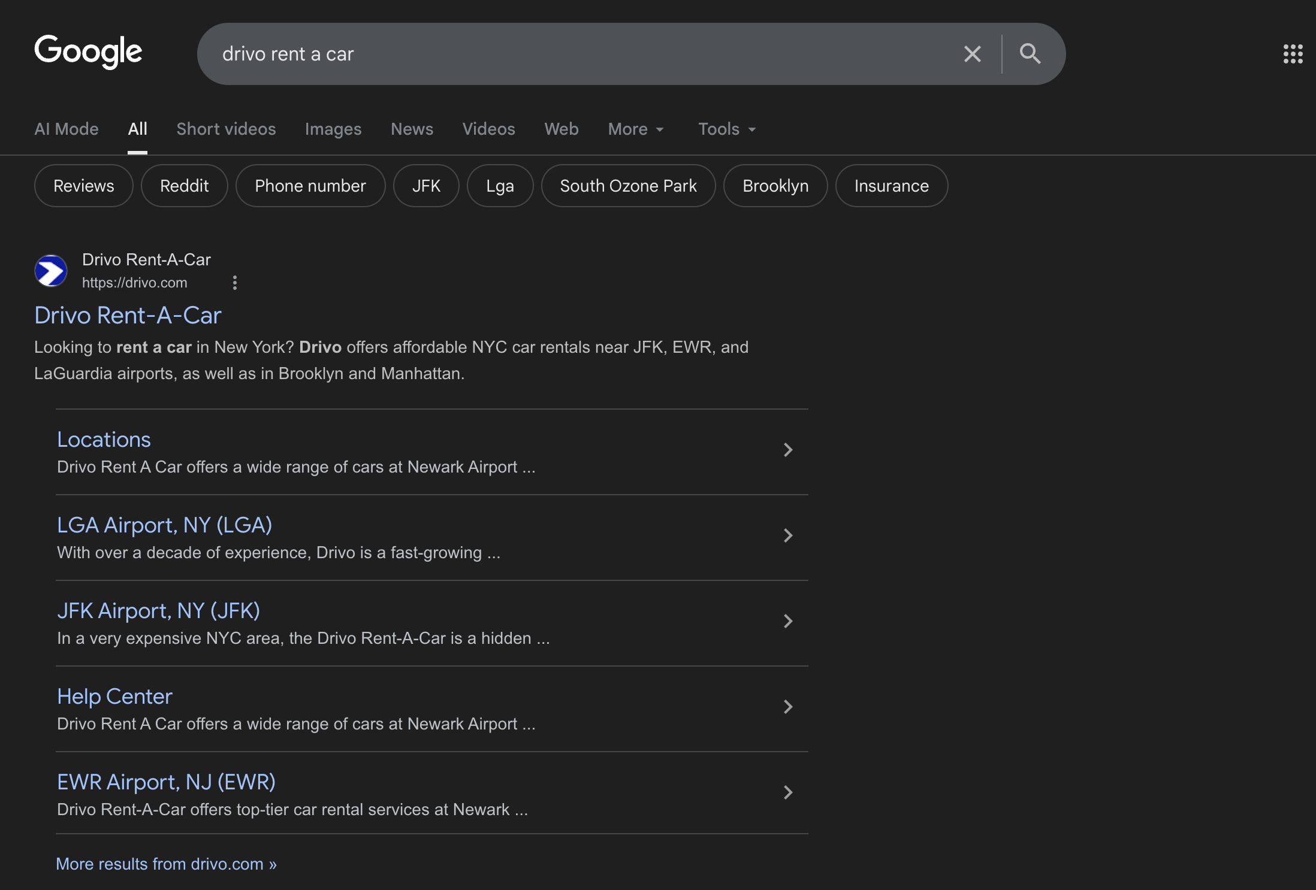This screenshot has height=890, width=1316.
Task: Clear the search query with the X icon
Action: point(972,54)
